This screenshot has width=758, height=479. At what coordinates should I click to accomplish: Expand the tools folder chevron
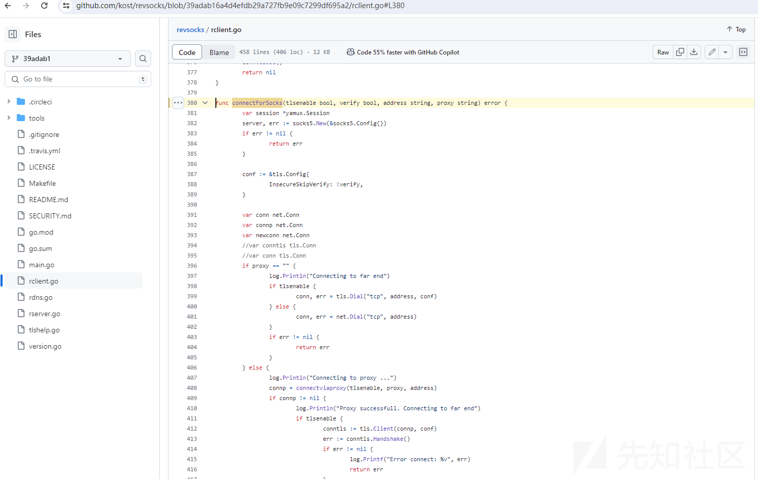point(9,118)
